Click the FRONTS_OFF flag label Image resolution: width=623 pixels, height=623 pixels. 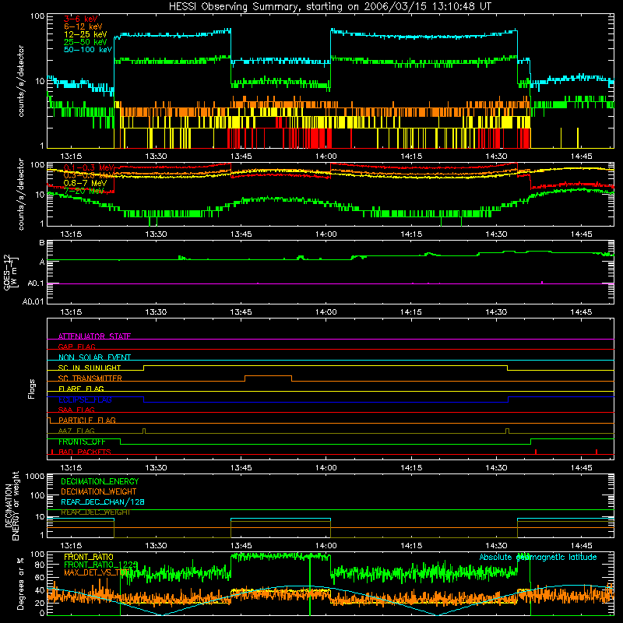[82, 442]
